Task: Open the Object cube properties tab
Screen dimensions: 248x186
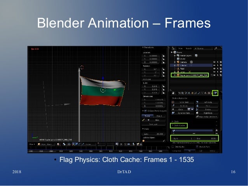Action: tap(192, 93)
